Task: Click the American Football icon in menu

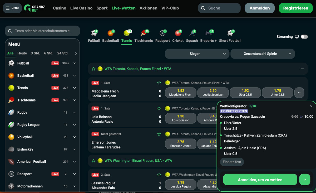Action: coord(11,162)
